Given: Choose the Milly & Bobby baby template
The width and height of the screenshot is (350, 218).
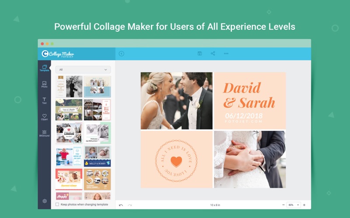Looking at the screenshot, I should pos(97,156).
